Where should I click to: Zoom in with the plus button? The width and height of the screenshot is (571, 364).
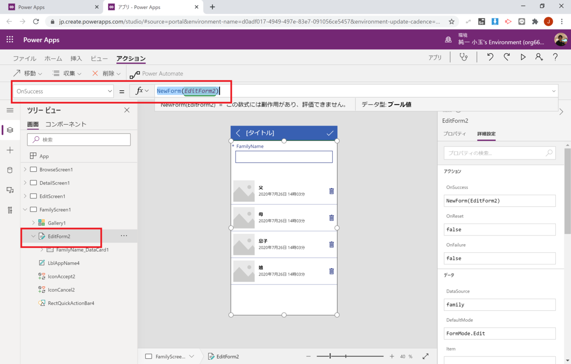(392, 356)
